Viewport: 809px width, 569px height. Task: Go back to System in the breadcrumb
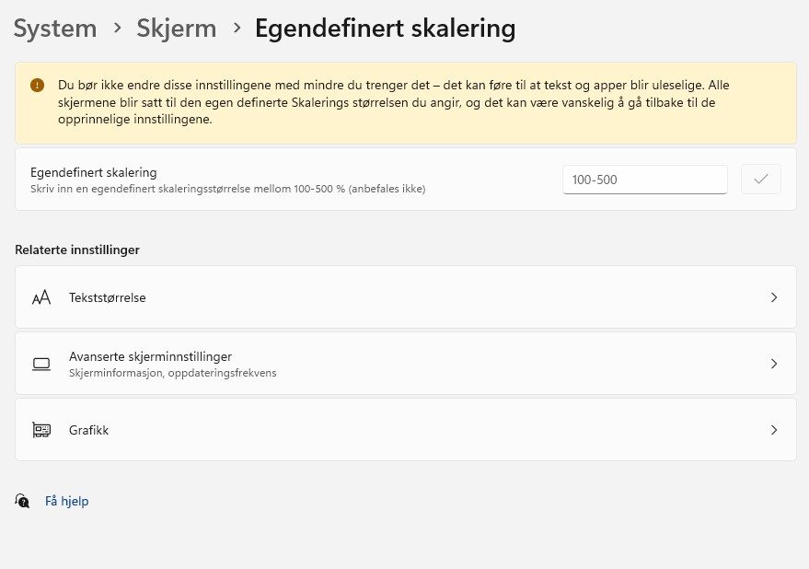pyautogui.click(x=55, y=29)
